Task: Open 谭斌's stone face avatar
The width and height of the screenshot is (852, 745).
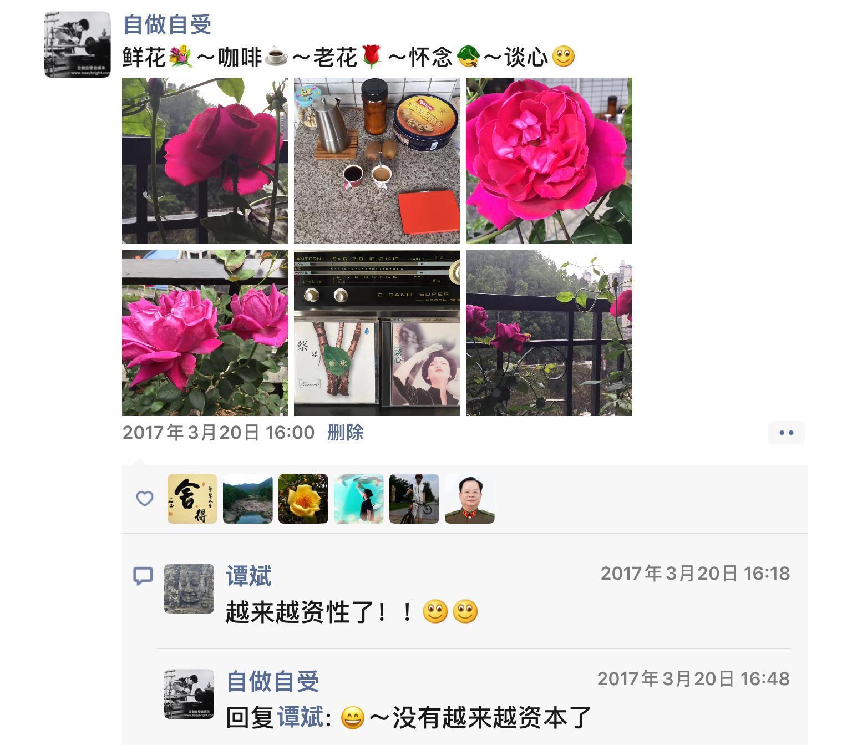Action: pos(189,589)
